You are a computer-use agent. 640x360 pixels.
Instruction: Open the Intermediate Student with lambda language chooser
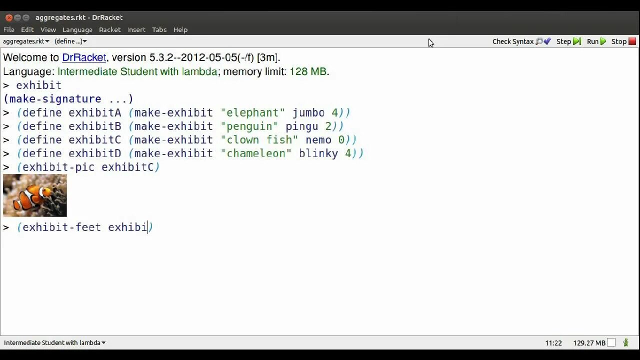pos(55,342)
